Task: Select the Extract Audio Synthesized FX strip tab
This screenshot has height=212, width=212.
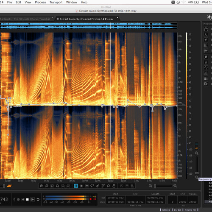Action: coord(86,19)
